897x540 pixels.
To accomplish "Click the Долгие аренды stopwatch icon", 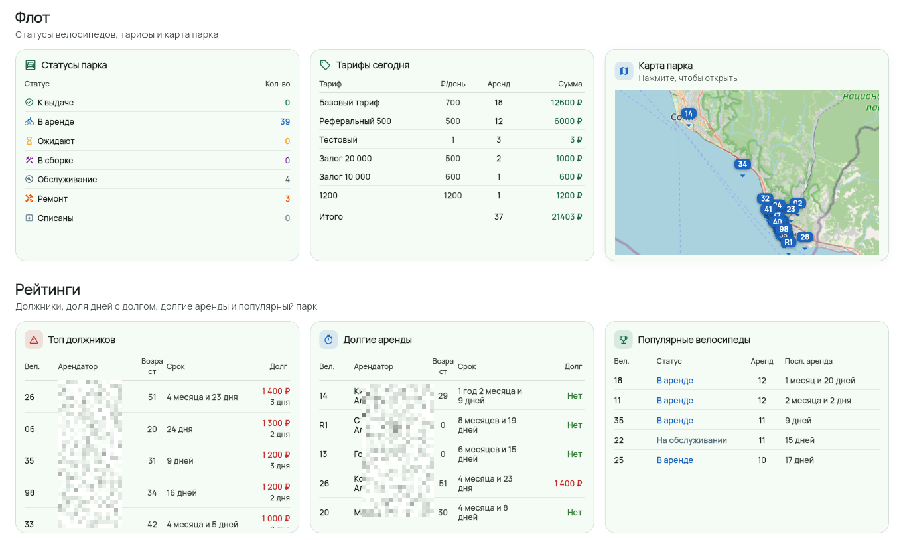I will [328, 340].
